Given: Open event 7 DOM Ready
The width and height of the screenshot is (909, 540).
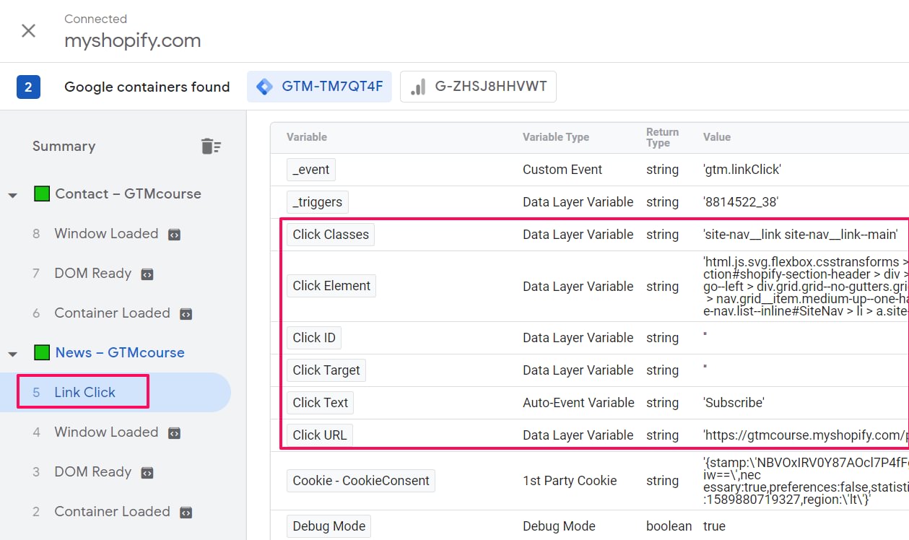Looking at the screenshot, I should (x=93, y=273).
